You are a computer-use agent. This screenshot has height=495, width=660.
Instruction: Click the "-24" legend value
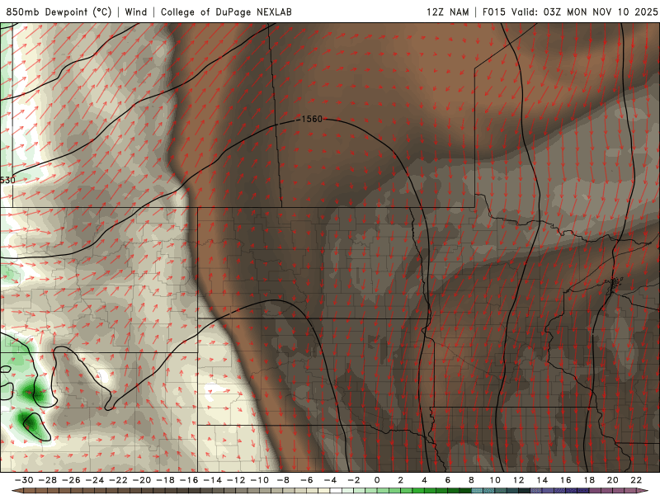[x=94, y=480]
